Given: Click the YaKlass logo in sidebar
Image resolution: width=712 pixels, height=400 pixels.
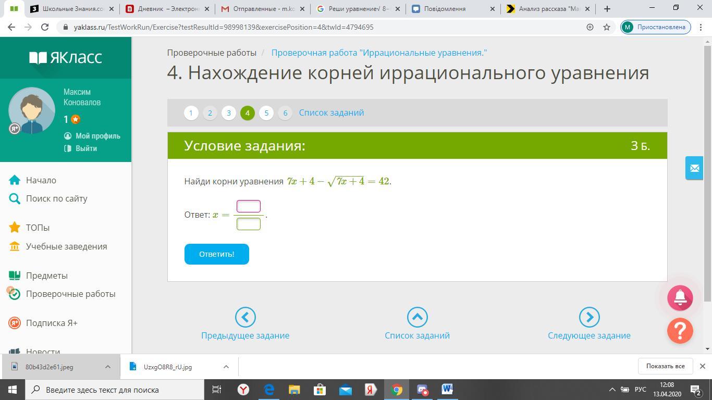Looking at the screenshot, I should (66, 57).
